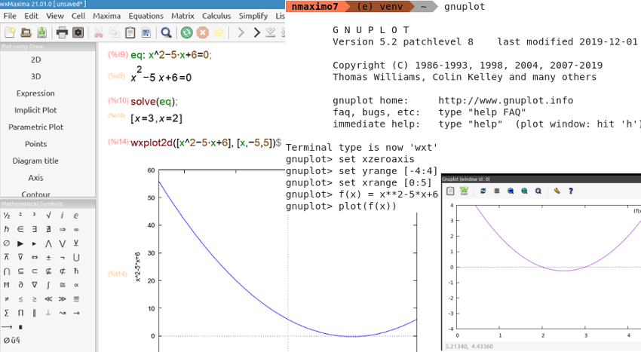Insert the nabla symbol
641x352 pixels.
(35, 285)
